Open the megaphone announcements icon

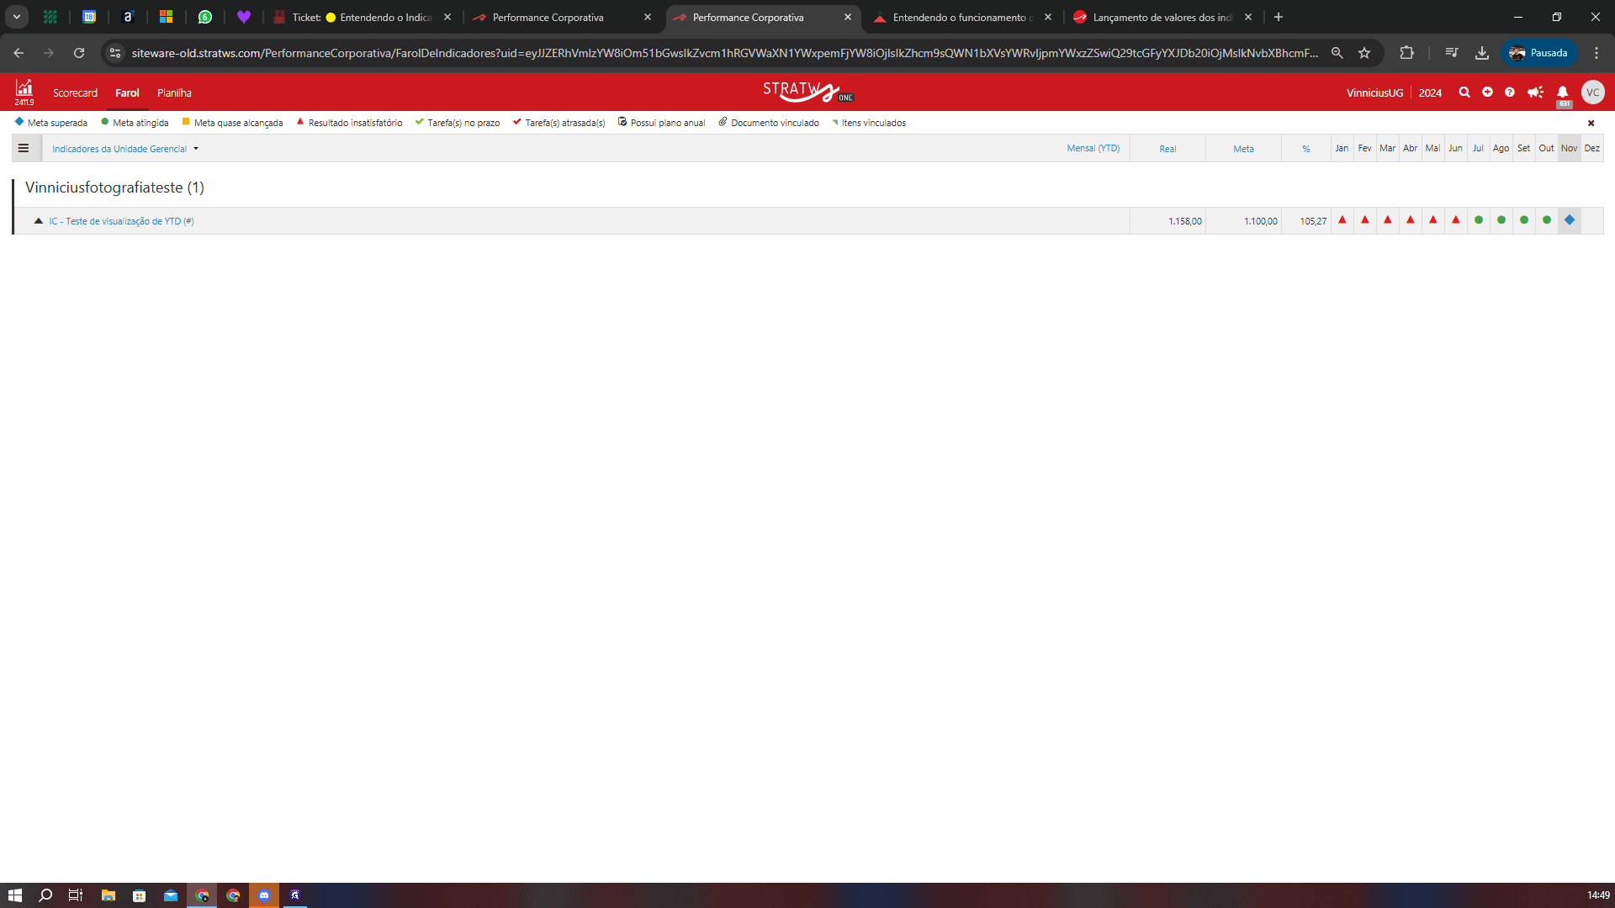coord(1535,92)
